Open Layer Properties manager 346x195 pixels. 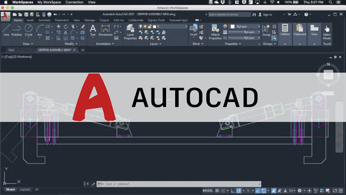tap(130, 32)
